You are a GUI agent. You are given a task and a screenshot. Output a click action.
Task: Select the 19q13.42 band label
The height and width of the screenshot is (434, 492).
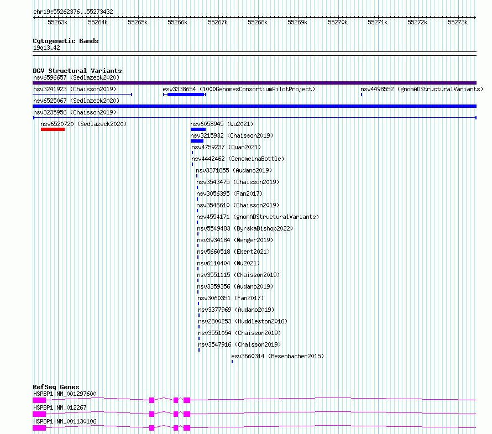[46, 48]
